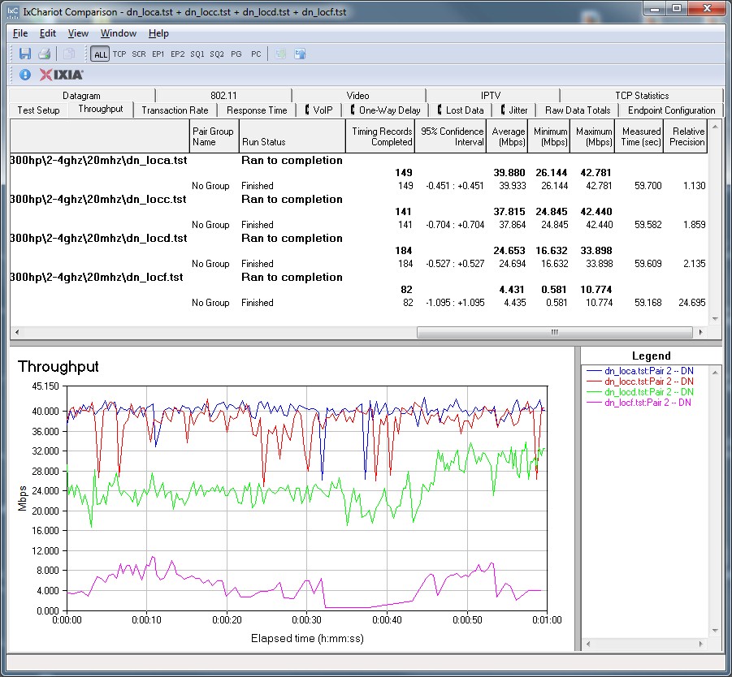
Task: Select the dn_locf.tst result row
Action: [358, 277]
